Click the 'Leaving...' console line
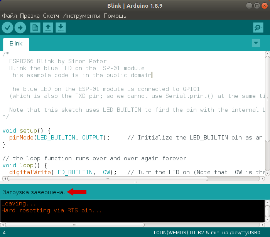The width and height of the screenshot is (270, 237). point(19,203)
